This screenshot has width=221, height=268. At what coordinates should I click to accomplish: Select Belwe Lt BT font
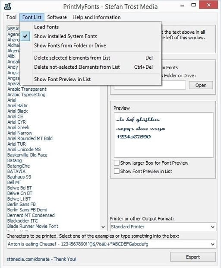pyautogui.click(x=19, y=198)
